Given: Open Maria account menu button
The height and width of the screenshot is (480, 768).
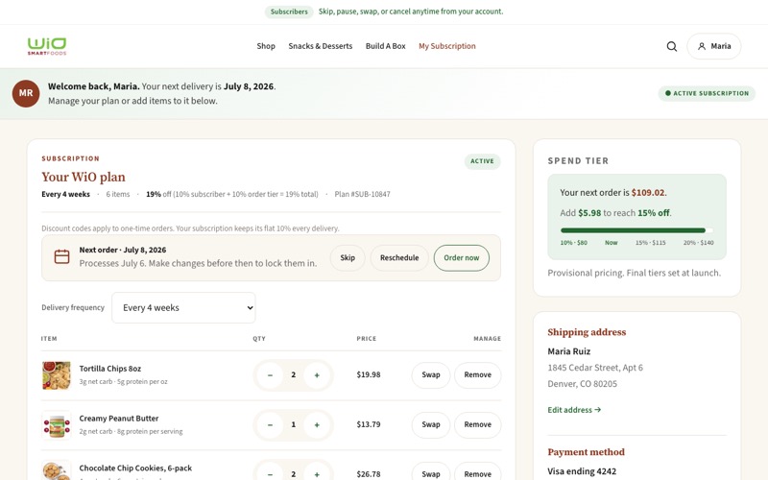Looking at the screenshot, I should (713, 46).
